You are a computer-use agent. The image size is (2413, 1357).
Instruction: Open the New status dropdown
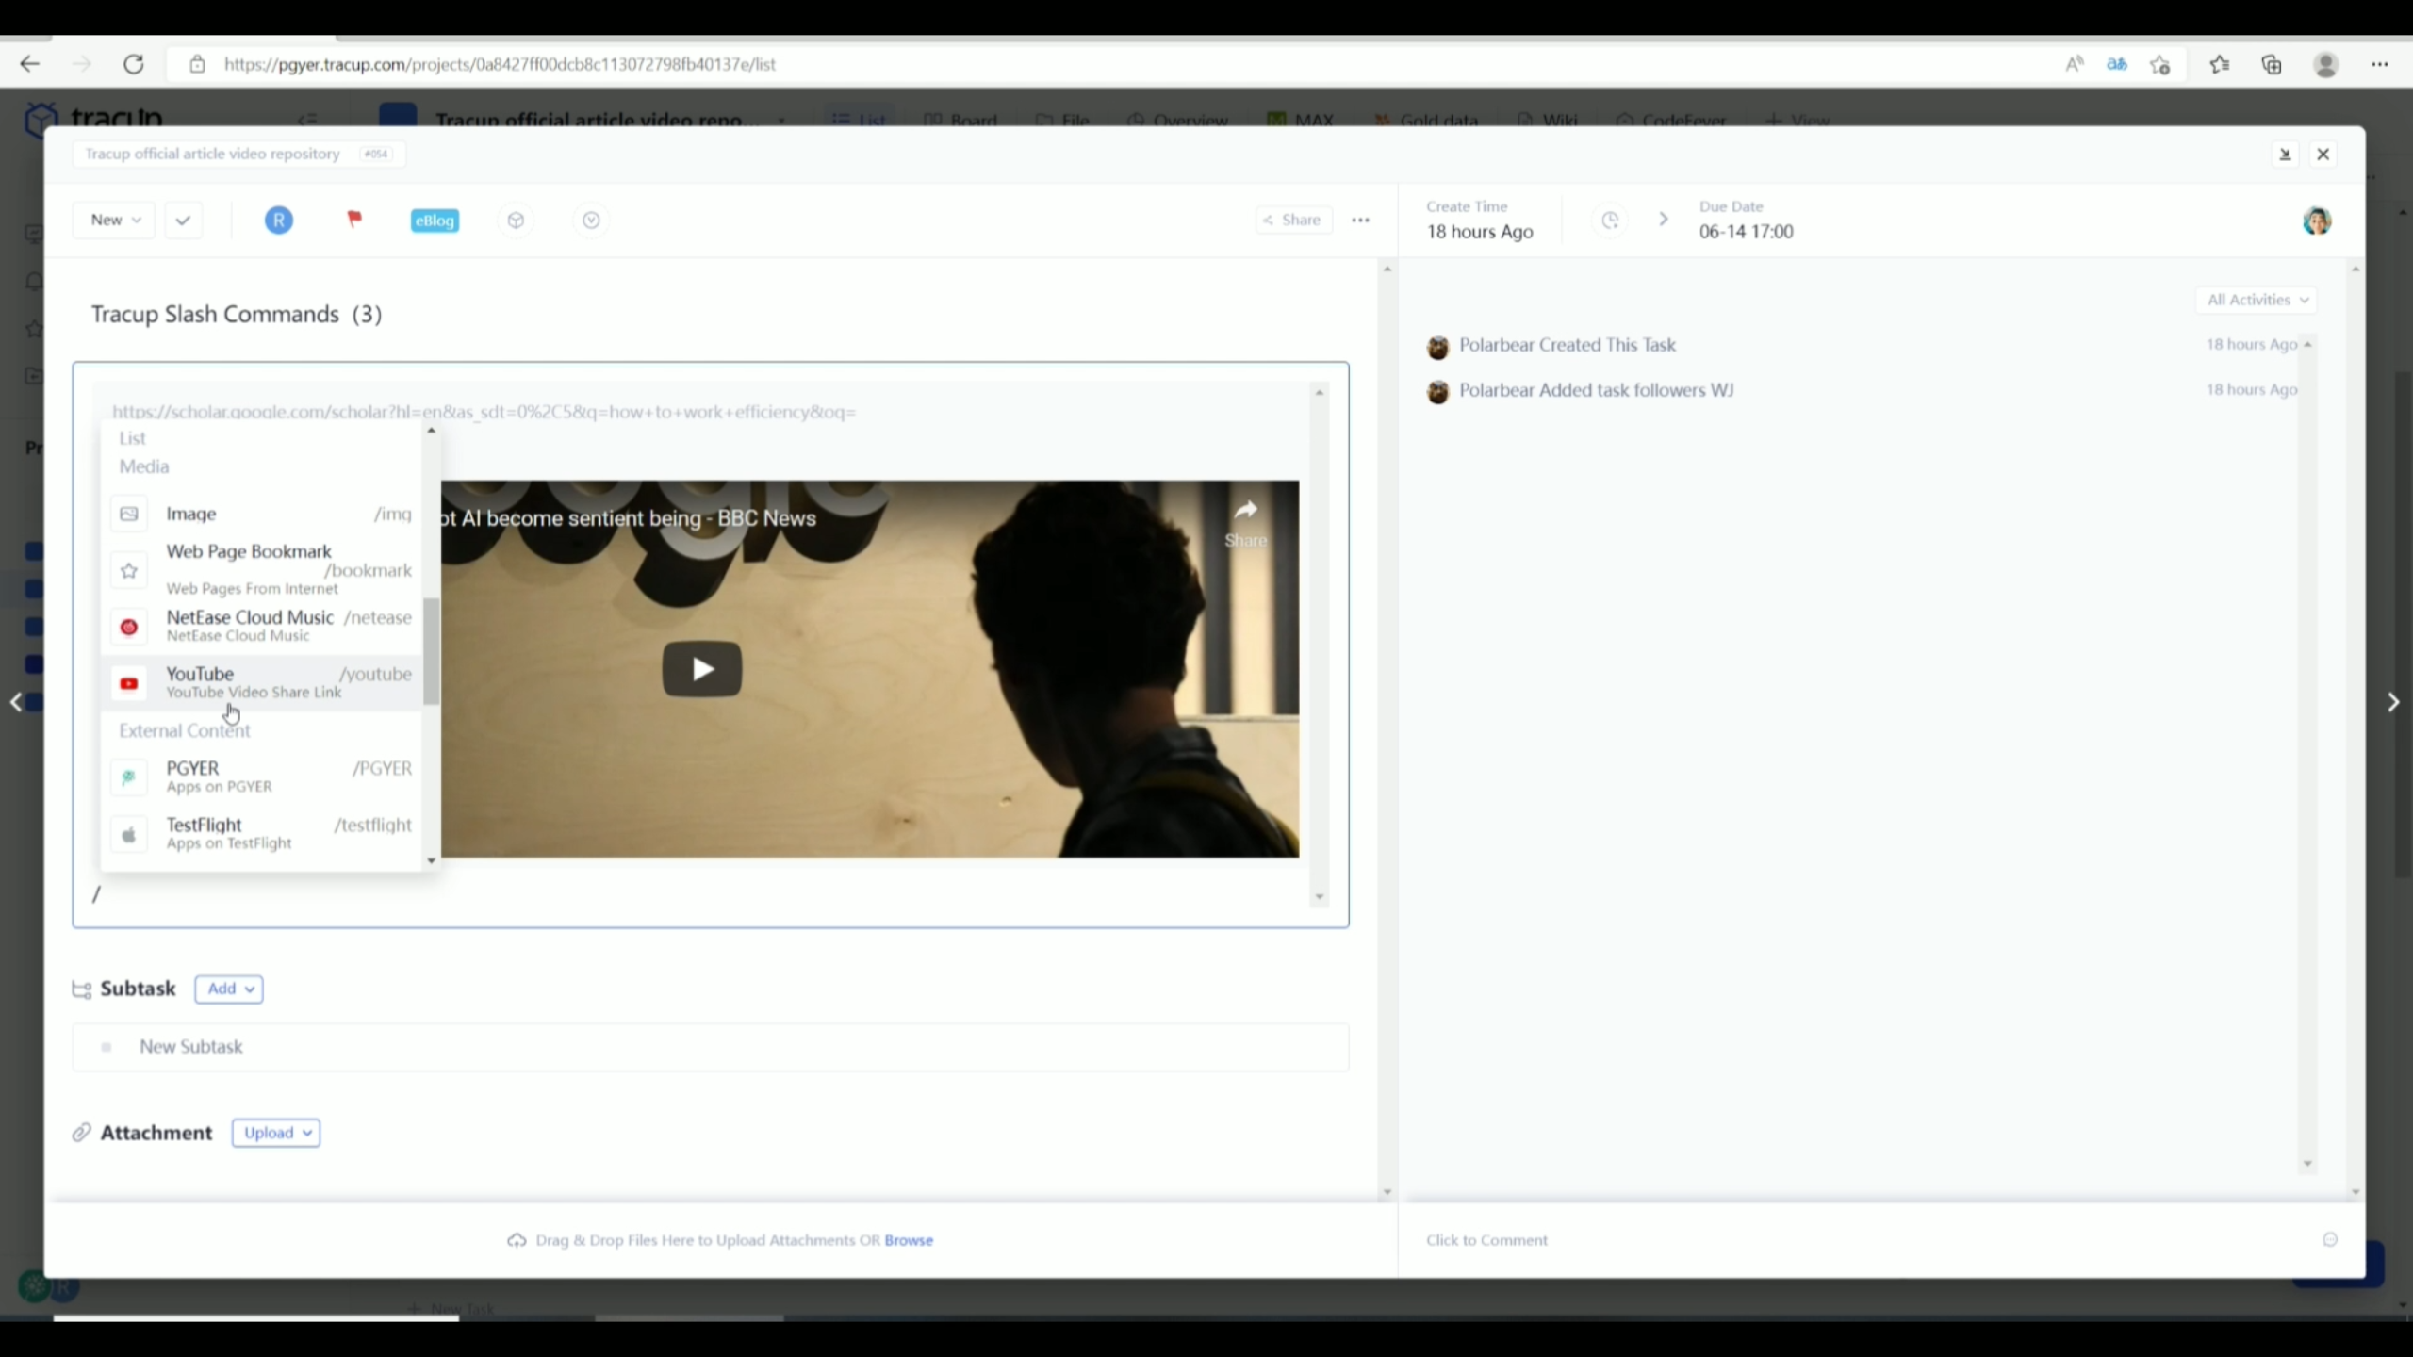point(114,220)
